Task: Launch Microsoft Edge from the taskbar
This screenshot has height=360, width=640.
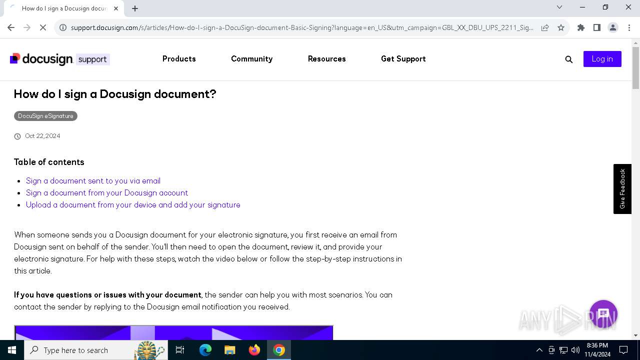Action: (x=205, y=350)
